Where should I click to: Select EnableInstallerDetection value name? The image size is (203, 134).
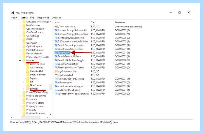pos(70,49)
